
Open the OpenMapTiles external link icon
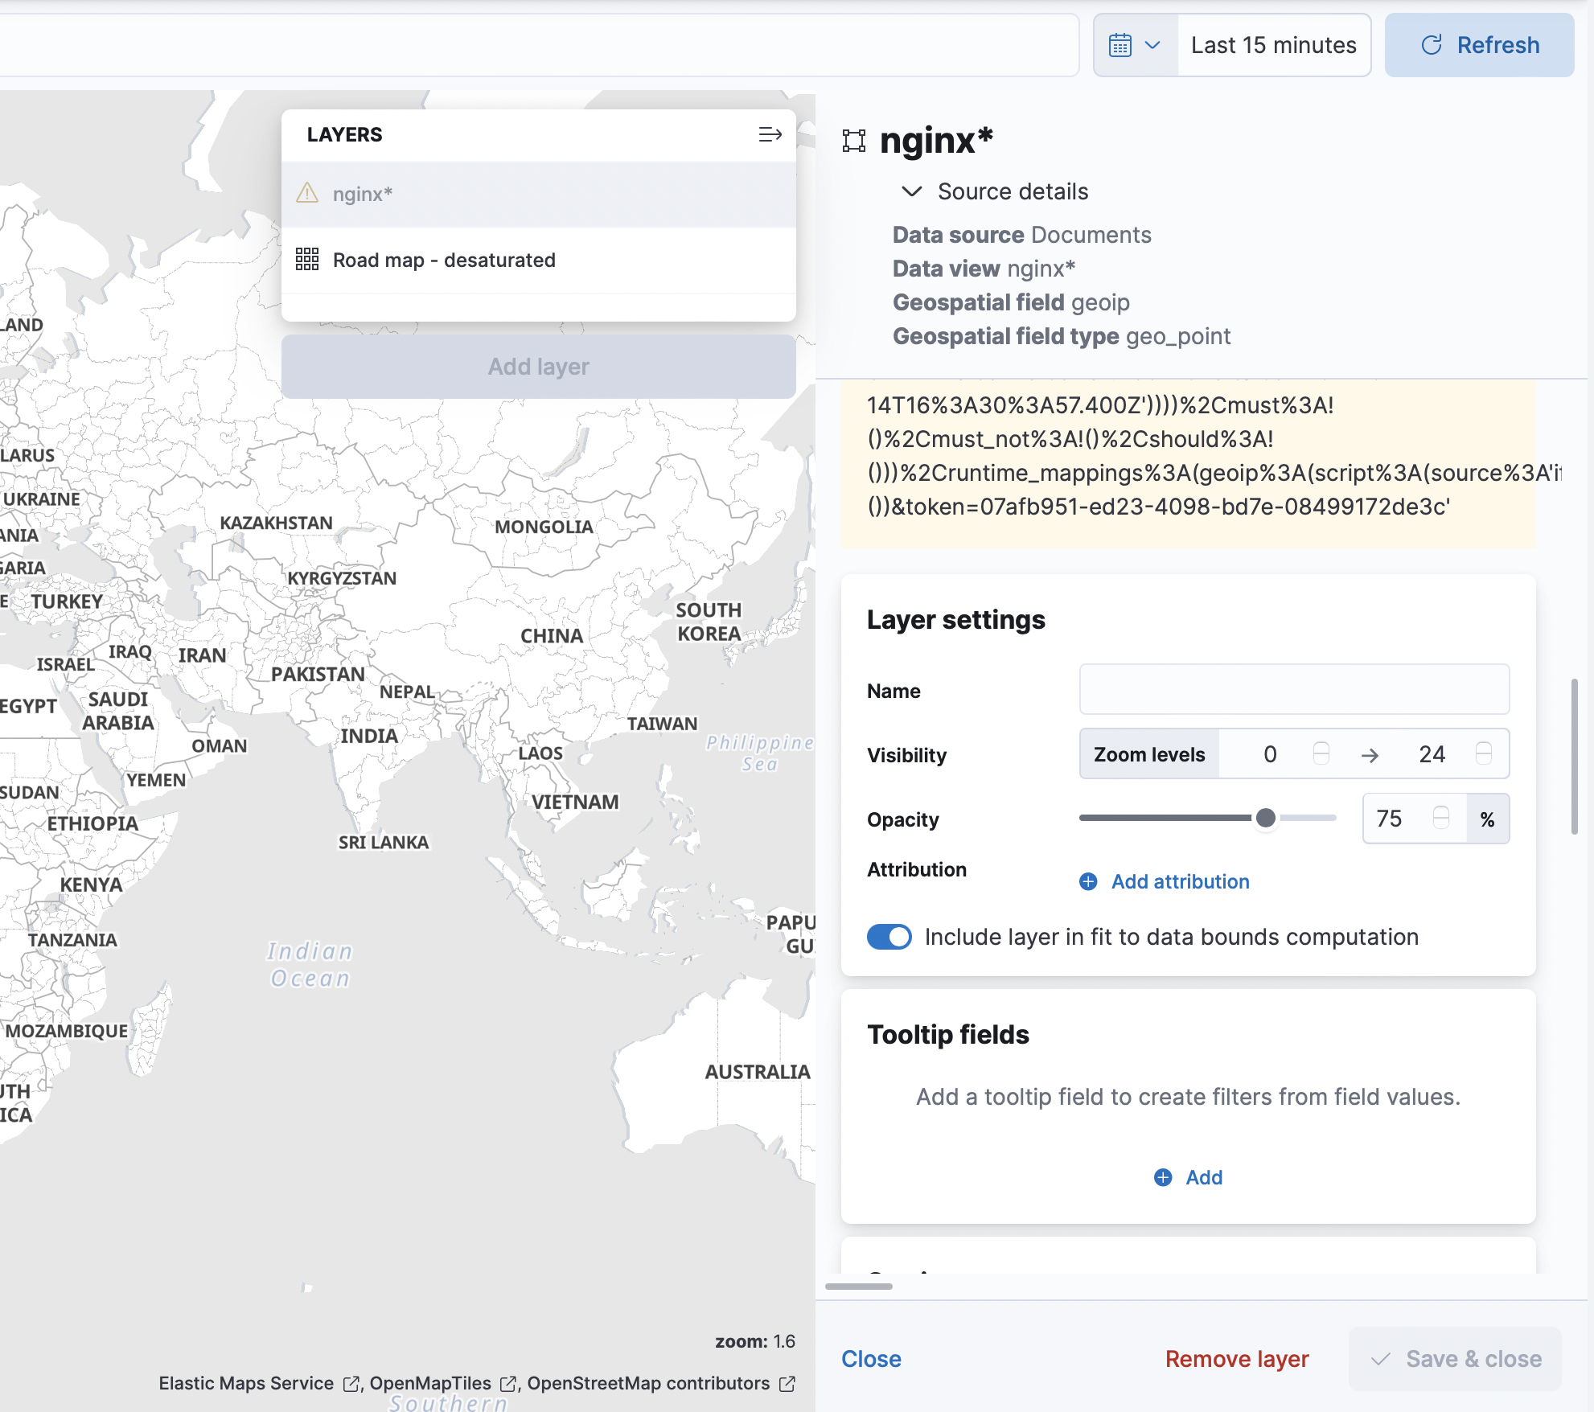click(508, 1383)
